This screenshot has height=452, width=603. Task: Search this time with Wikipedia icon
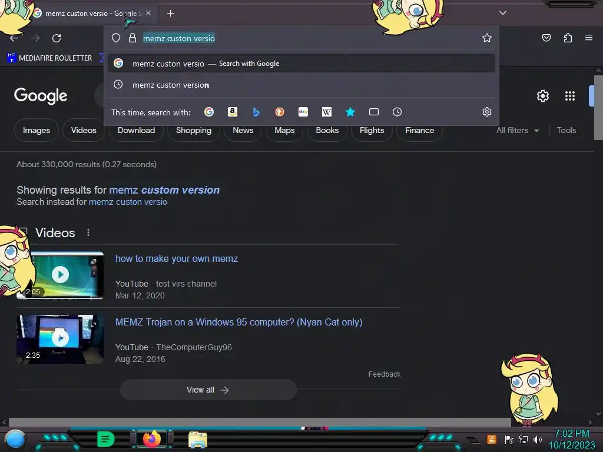pyautogui.click(x=326, y=112)
